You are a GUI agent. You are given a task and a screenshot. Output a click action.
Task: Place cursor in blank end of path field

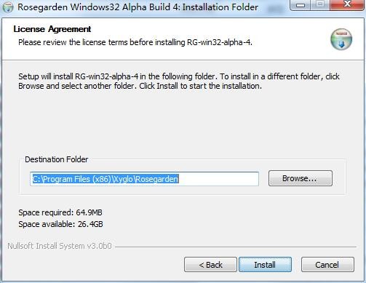[218, 179]
